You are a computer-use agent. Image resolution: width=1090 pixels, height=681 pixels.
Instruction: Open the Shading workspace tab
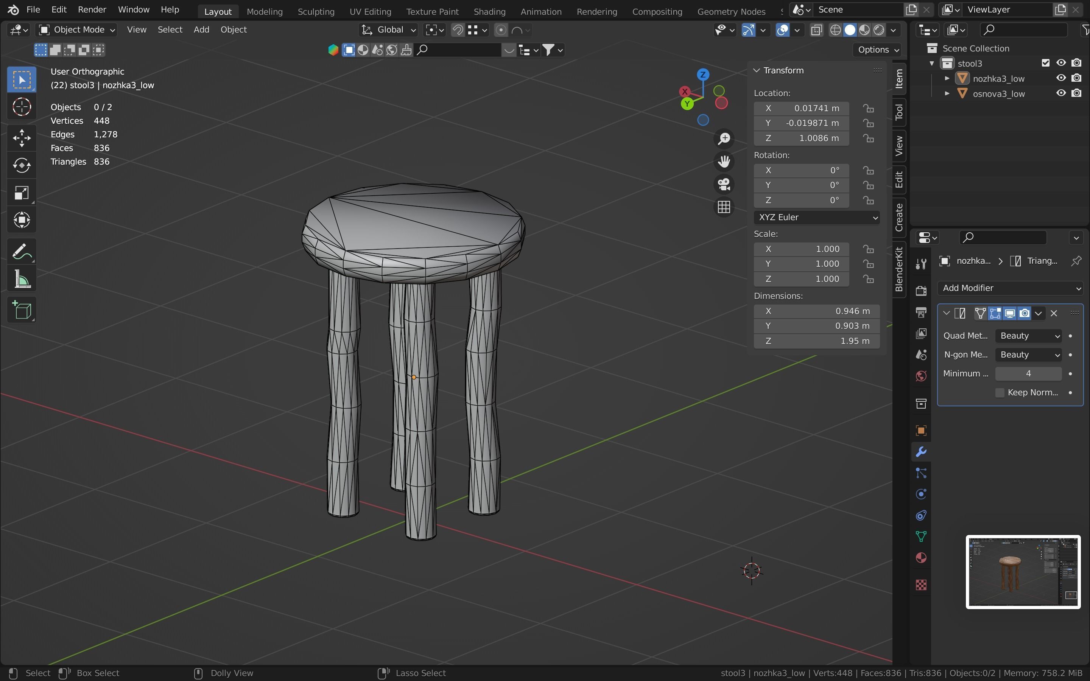pyautogui.click(x=489, y=12)
